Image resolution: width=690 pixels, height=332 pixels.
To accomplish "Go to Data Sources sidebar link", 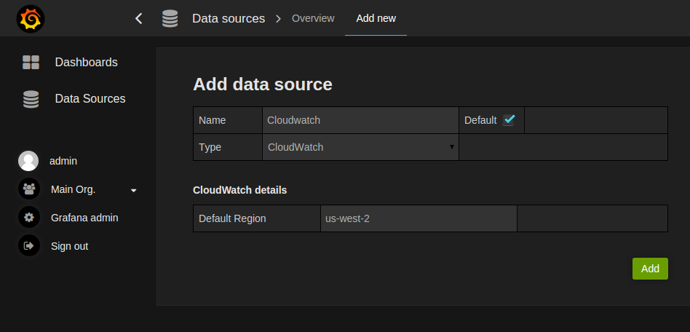I will [90, 99].
